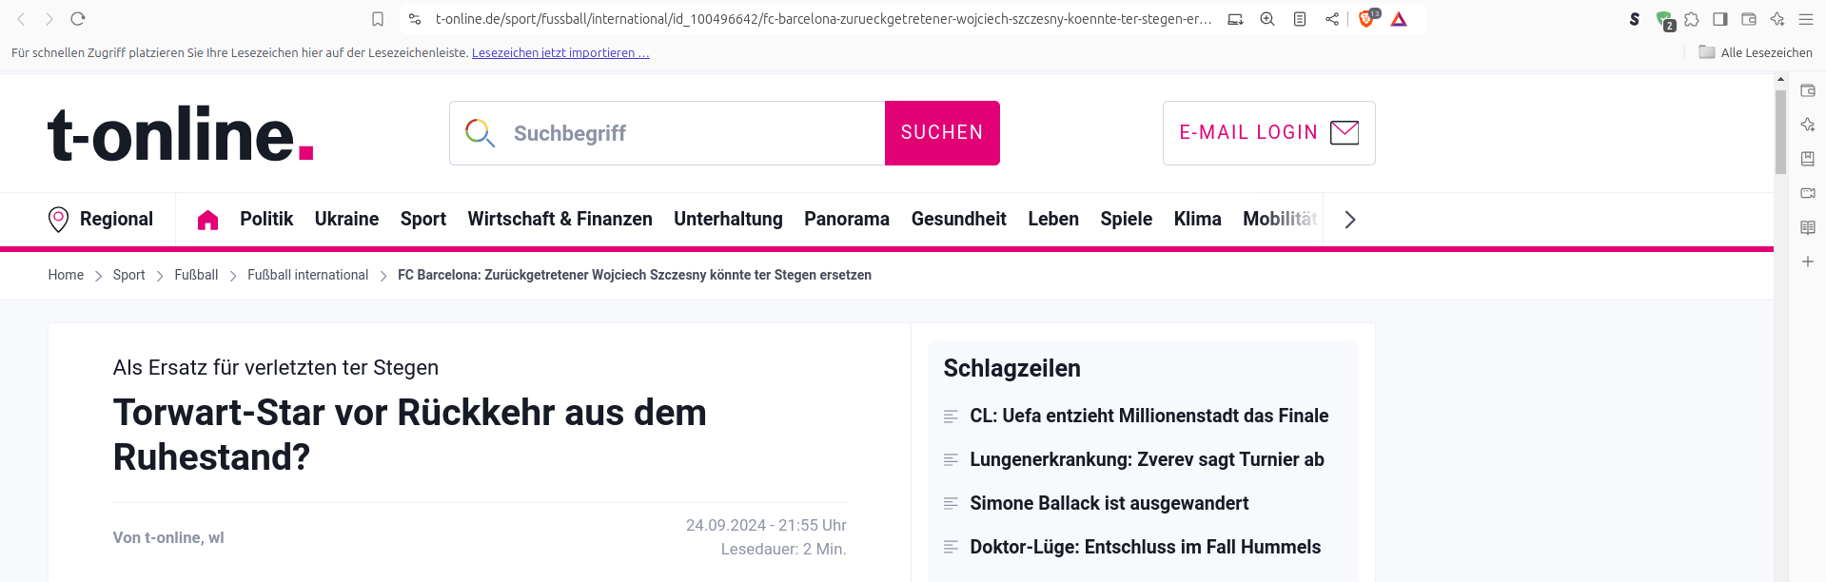Open Regional with the location pin
Viewport: 1826px width, 582px height.
[x=100, y=220]
